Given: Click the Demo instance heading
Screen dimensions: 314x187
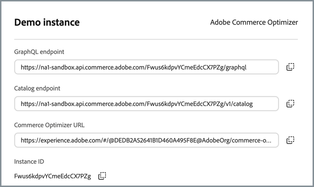Looking at the screenshot, I should tap(47, 23).
